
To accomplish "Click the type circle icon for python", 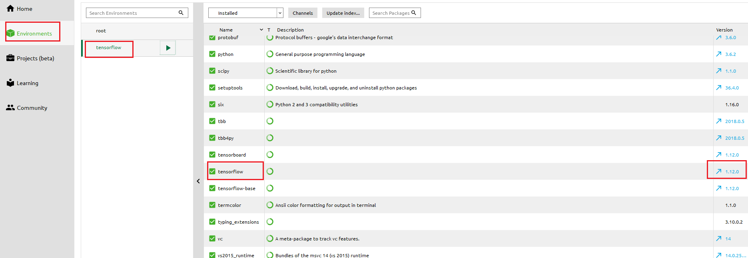I will pyautogui.click(x=270, y=54).
